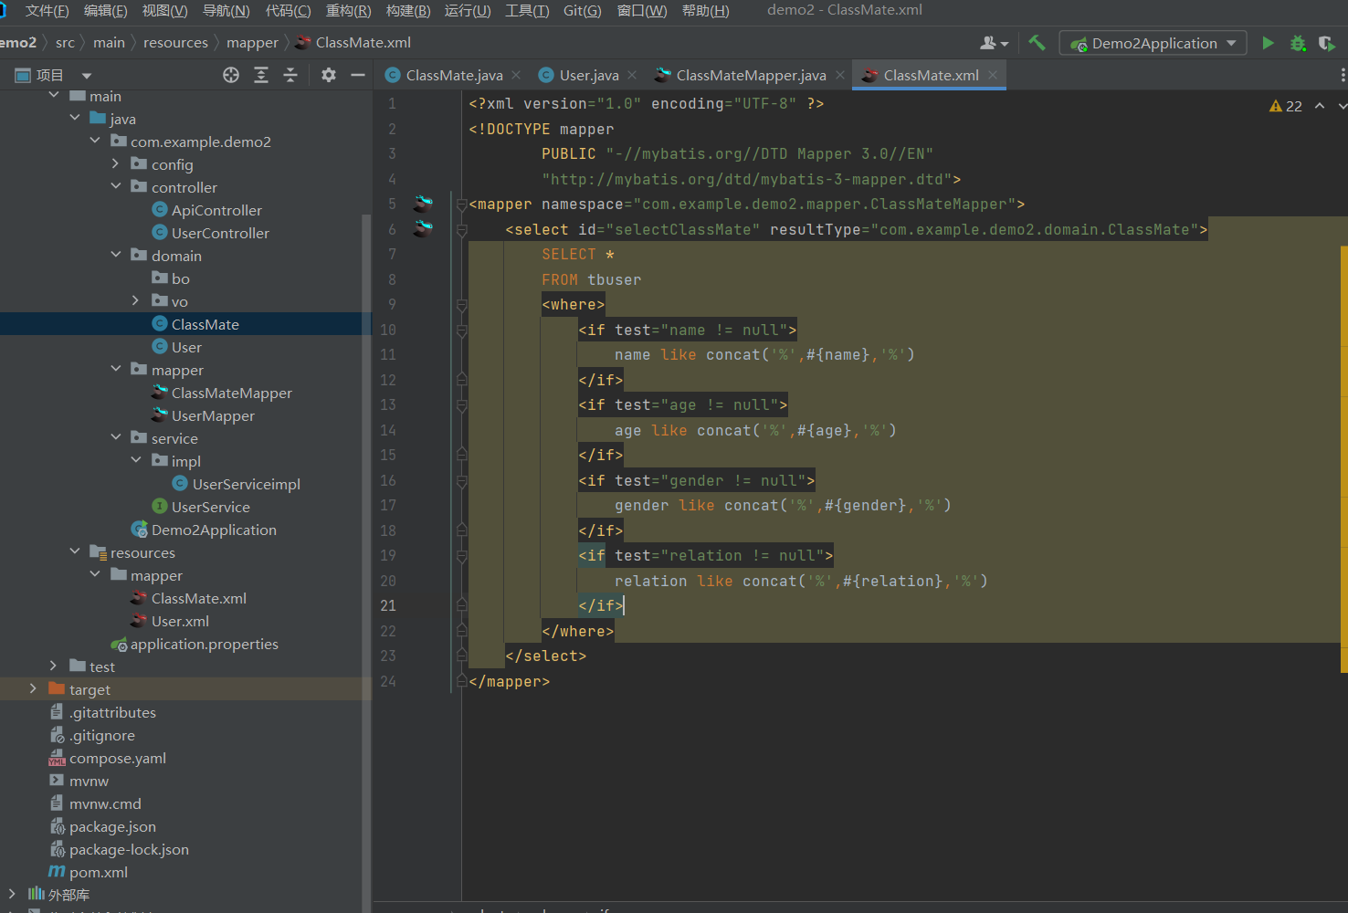Image resolution: width=1348 pixels, height=913 pixels.
Task: Open the 重构(R) menu
Action: [x=348, y=10]
